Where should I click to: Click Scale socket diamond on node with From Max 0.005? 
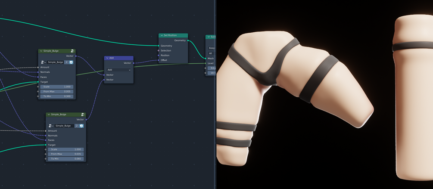pyautogui.click(x=38, y=87)
